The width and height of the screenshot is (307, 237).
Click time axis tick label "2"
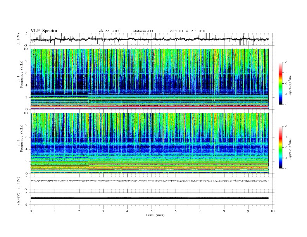click(79, 211)
